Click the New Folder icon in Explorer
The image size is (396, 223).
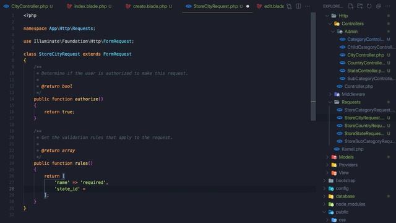click(360, 6)
